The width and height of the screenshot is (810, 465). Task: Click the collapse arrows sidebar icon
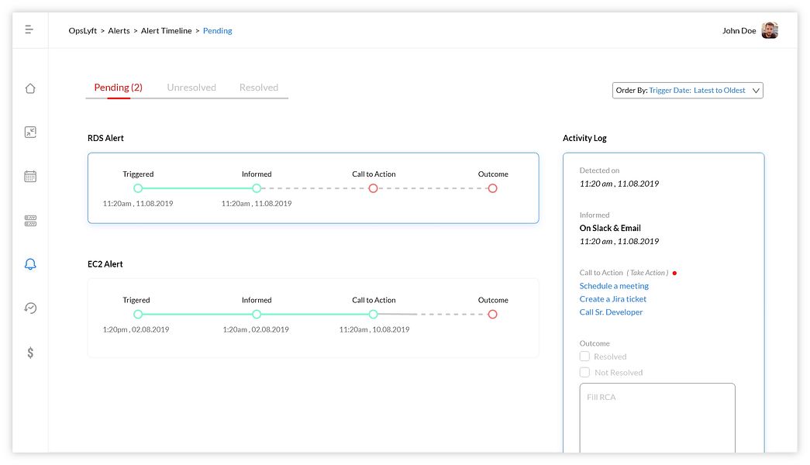(x=30, y=133)
